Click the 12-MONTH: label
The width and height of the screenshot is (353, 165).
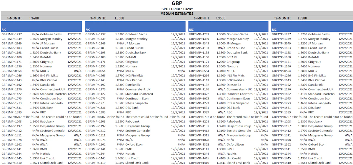click(282, 18)
